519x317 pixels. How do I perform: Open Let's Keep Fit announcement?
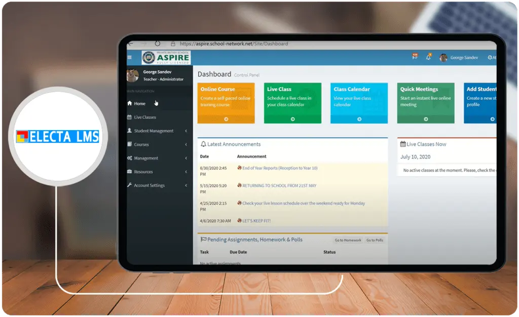tap(256, 221)
